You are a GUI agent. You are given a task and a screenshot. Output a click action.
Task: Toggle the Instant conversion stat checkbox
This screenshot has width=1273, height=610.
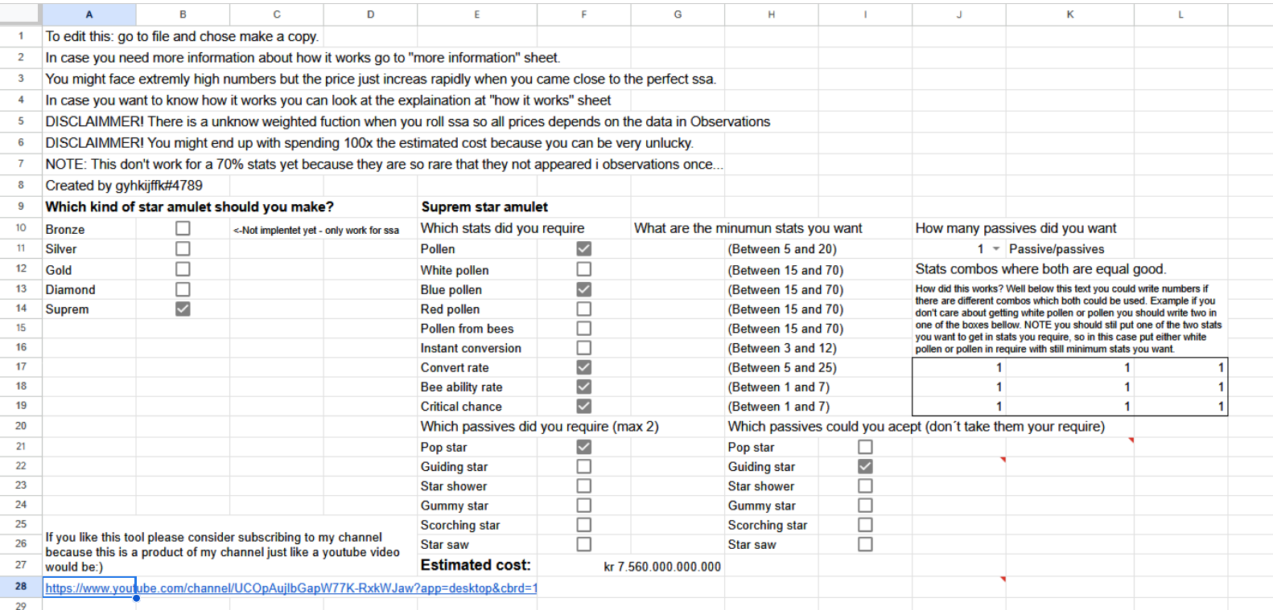583,347
